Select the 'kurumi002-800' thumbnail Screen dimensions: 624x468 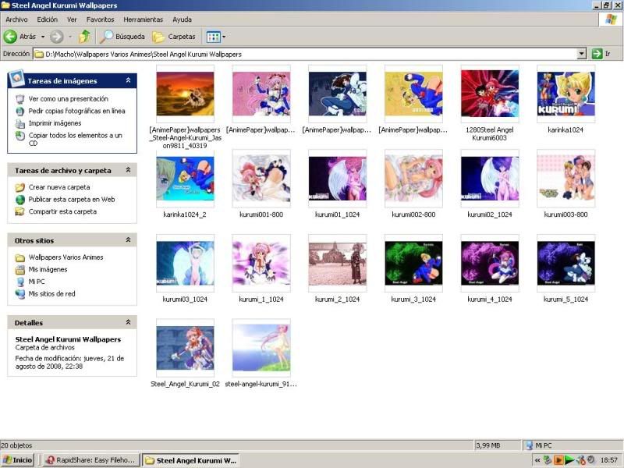[413, 179]
